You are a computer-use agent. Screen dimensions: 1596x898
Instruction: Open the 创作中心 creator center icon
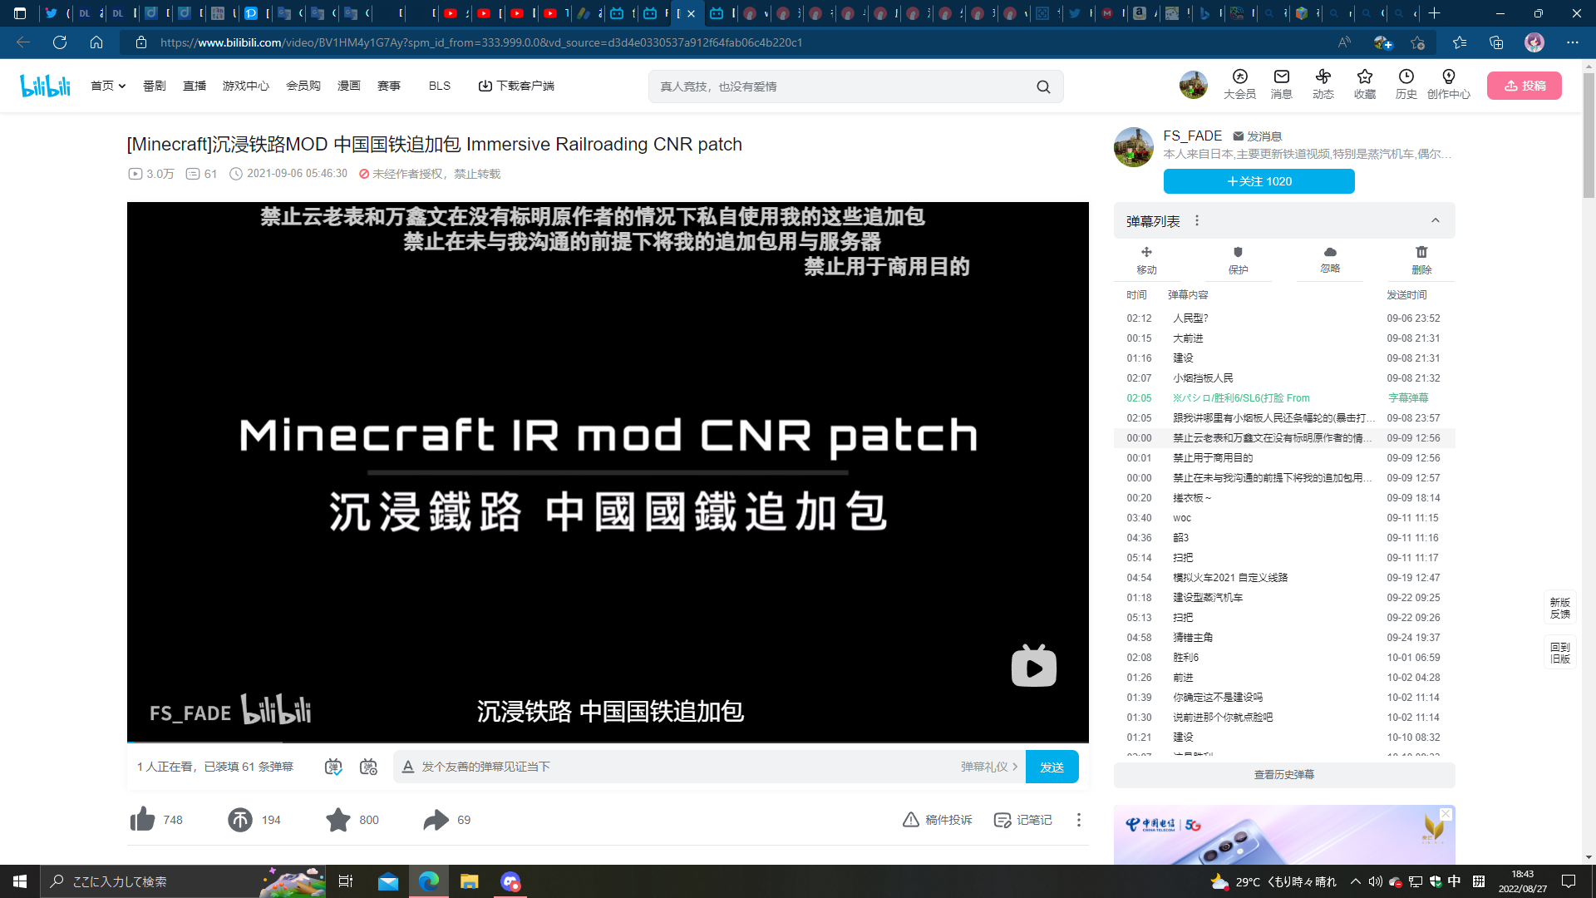click(x=1448, y=77)
